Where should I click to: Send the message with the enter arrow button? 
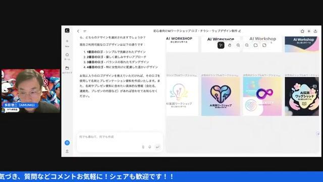[x=157, y=147]
